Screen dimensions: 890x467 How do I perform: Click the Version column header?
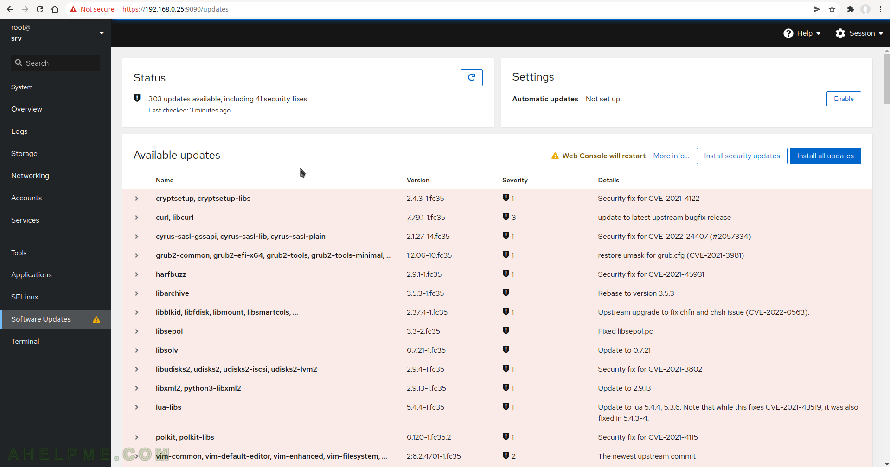pos(418,180)
